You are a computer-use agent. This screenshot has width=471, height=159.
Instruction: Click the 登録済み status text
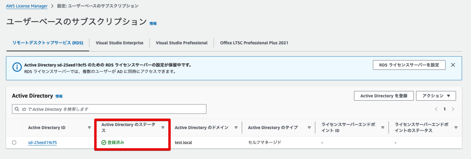[x=116, y=143]
